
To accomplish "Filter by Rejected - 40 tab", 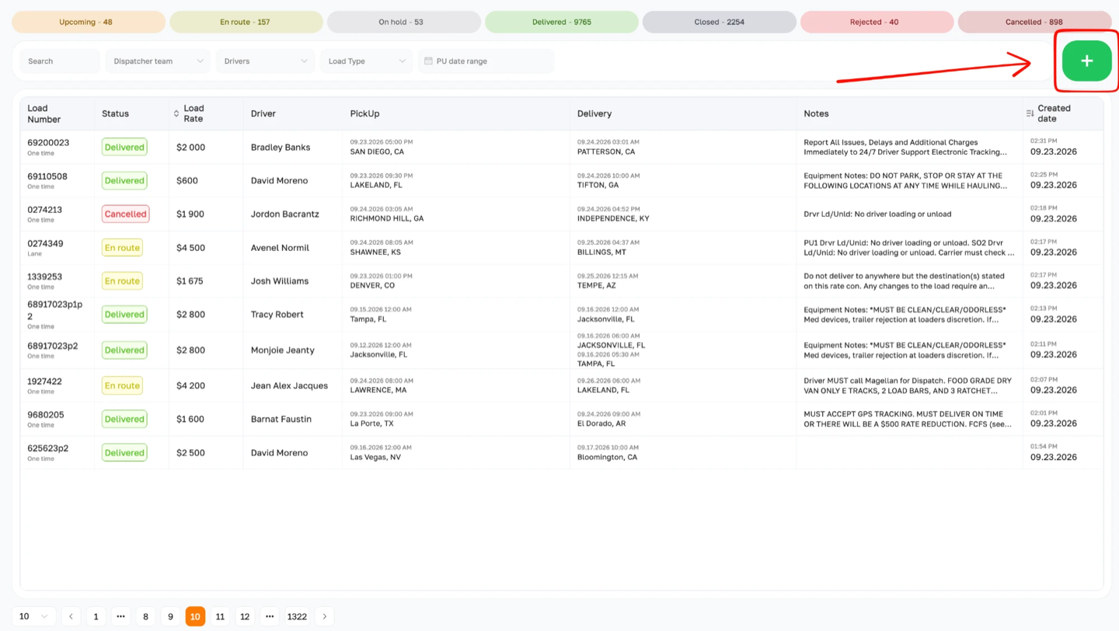I will click(877, 22).
